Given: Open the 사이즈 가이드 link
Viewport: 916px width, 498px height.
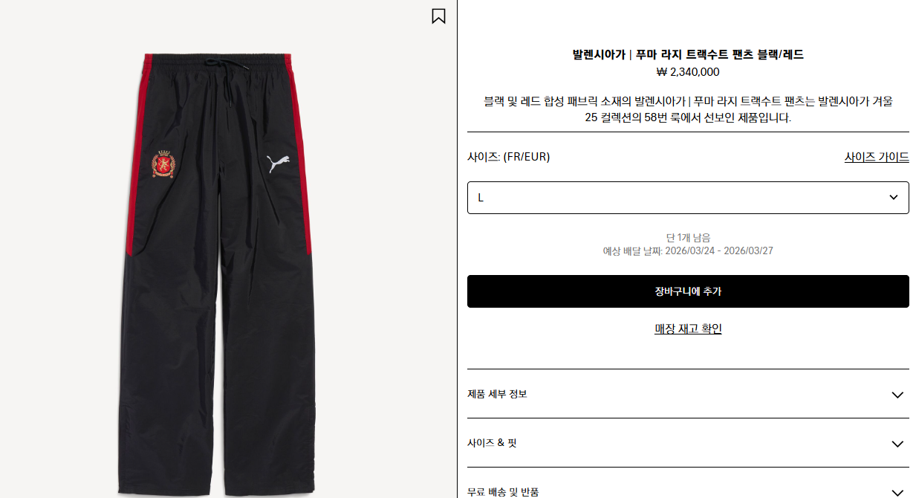Looking at the screenshot, I should 877,157.
